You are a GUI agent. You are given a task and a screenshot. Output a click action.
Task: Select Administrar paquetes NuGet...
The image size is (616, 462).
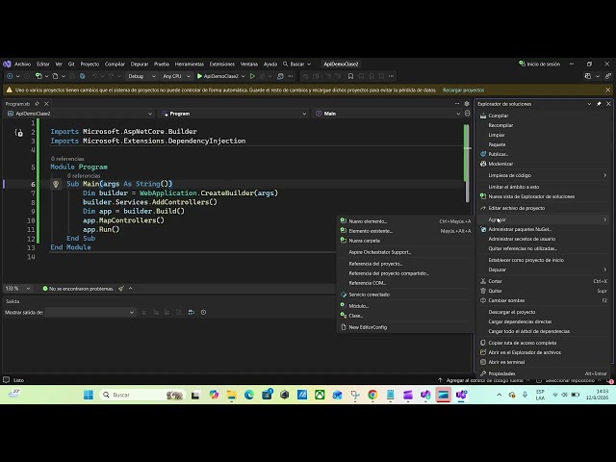coord(544,229)
